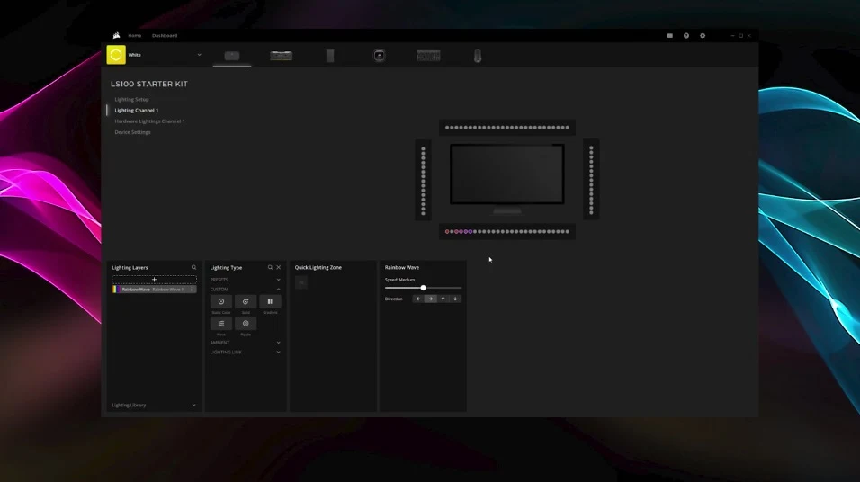Screen dimensions: 860x482
Task: Select the top LED strip above monitor
Action: 507,127
